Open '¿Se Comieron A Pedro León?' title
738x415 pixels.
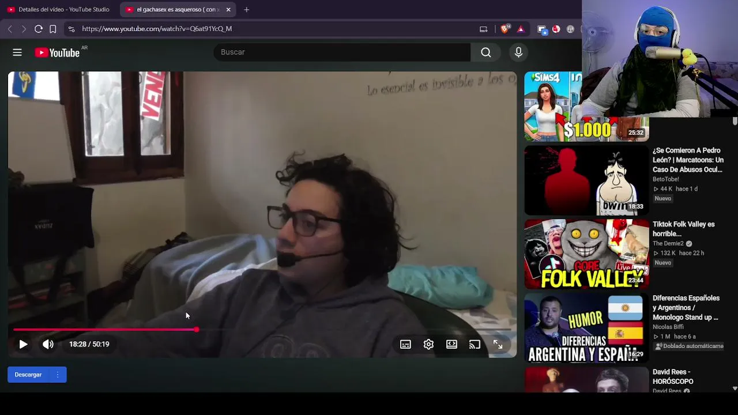tap(688, 160)
